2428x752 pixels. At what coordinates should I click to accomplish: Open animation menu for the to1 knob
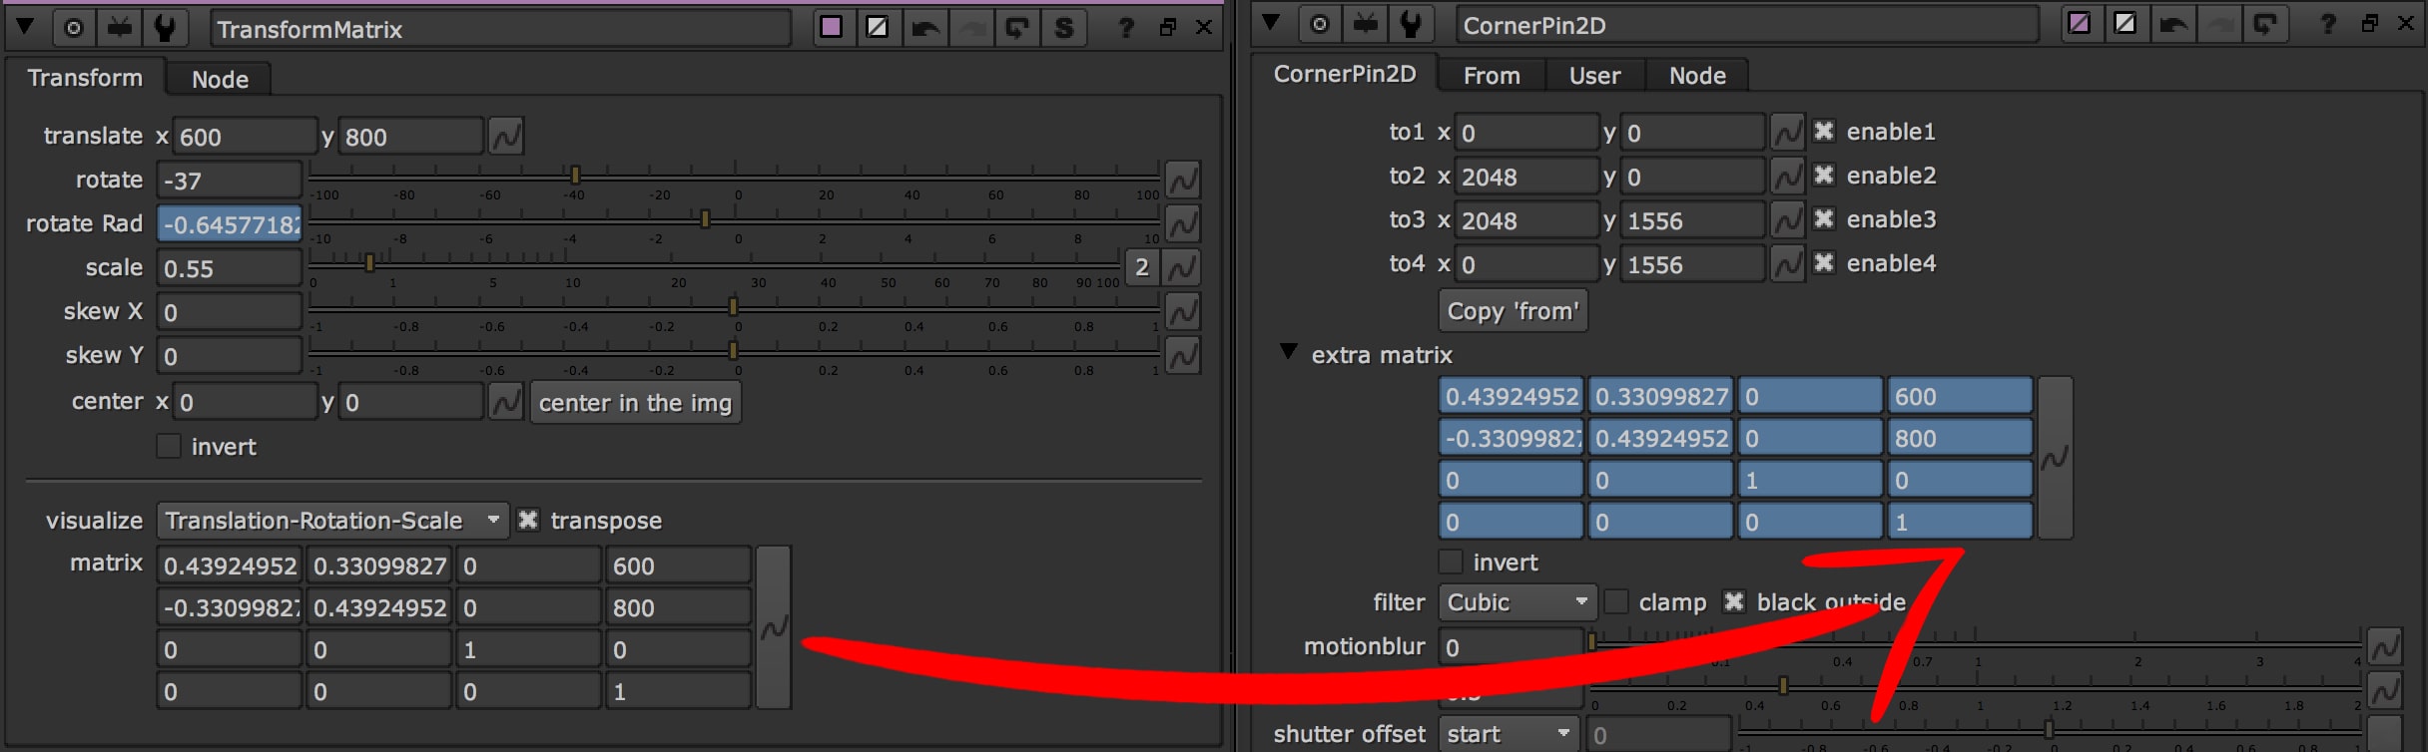1787,132
